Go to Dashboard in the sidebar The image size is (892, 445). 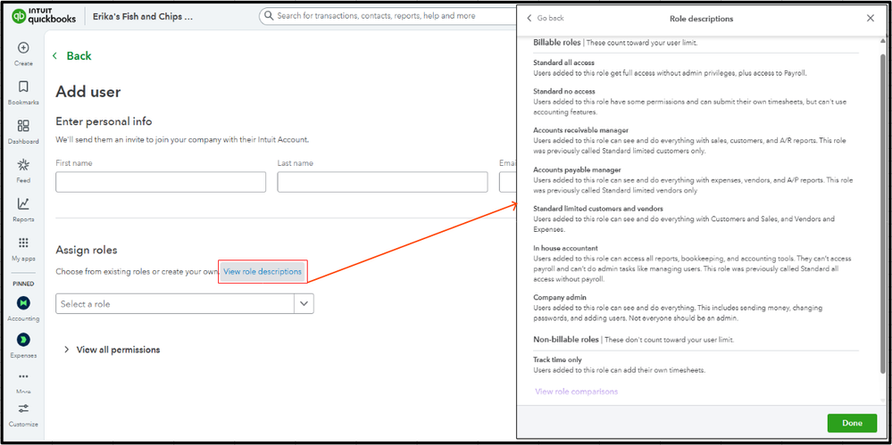pyautogui.click(x=23, y=132)
